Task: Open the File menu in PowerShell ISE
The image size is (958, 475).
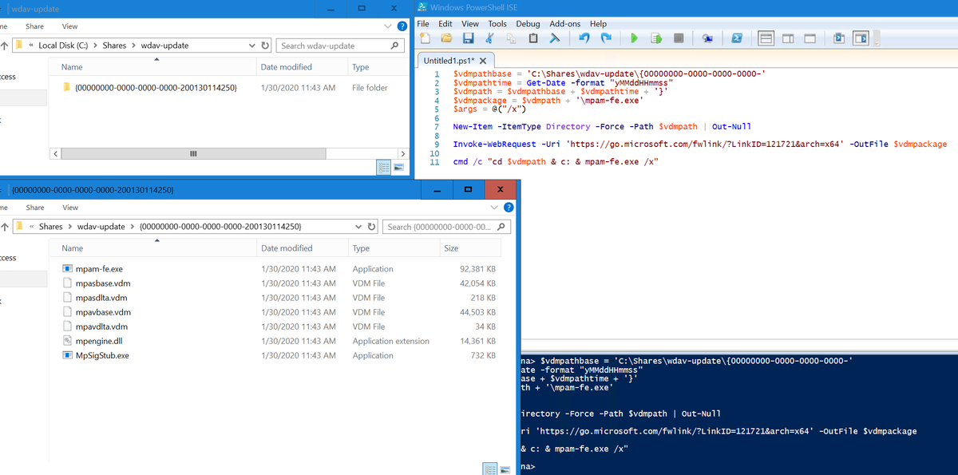Action: [423, 24]
